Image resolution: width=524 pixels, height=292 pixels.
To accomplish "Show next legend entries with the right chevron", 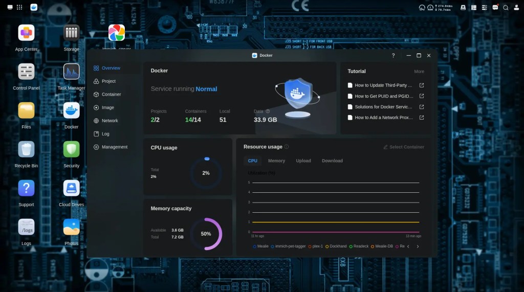I will tap(418, 246).
